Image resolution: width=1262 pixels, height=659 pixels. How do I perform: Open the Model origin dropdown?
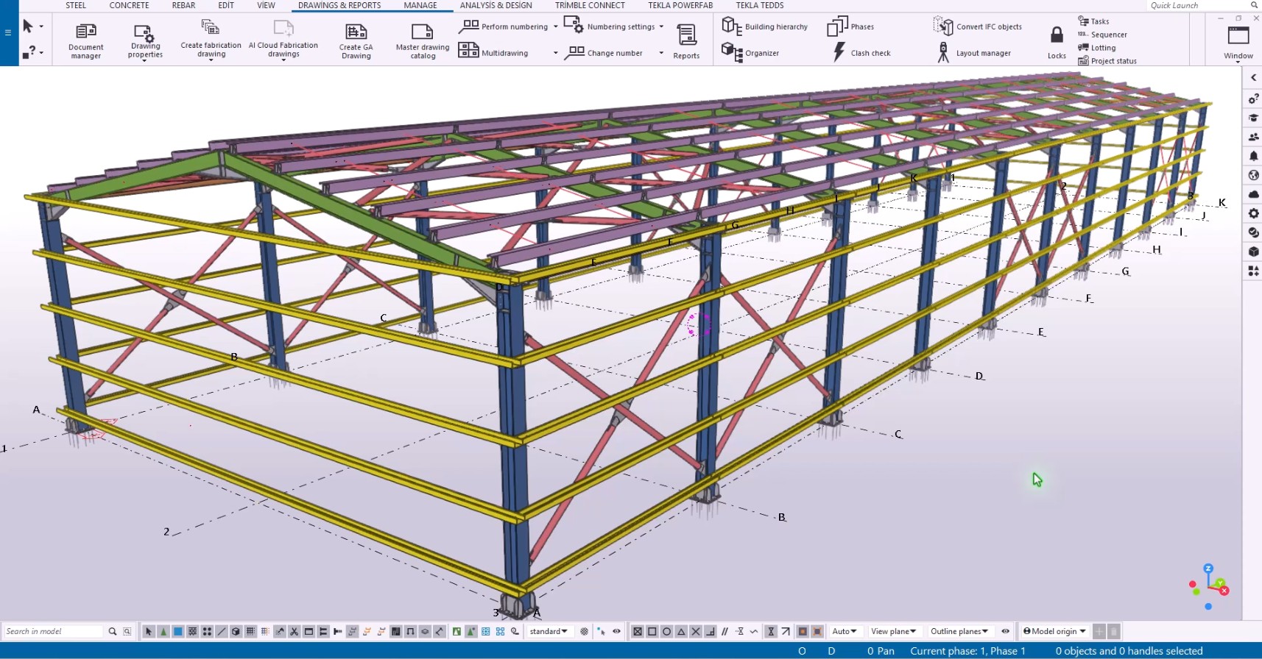[x=1054, y=631]
